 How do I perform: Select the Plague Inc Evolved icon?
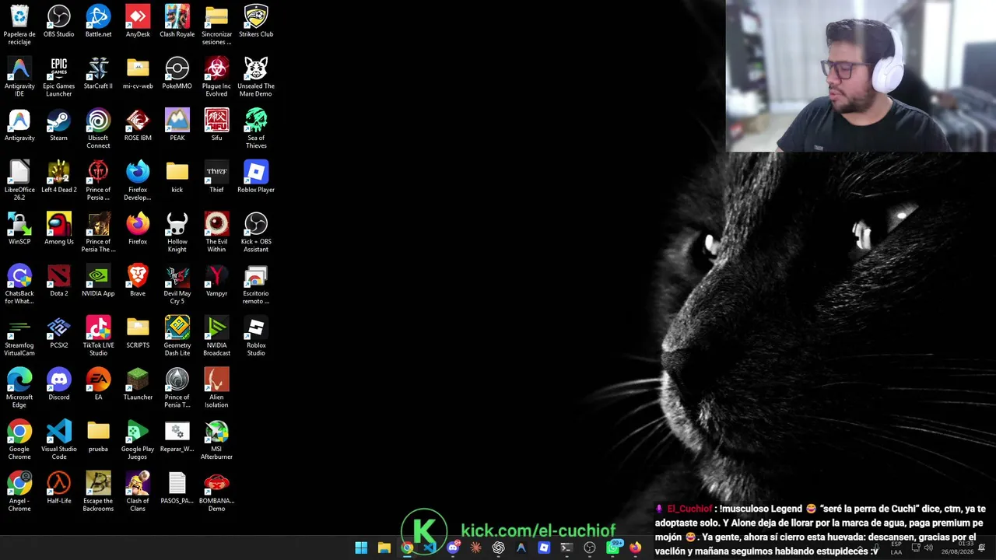click(216, 77)
